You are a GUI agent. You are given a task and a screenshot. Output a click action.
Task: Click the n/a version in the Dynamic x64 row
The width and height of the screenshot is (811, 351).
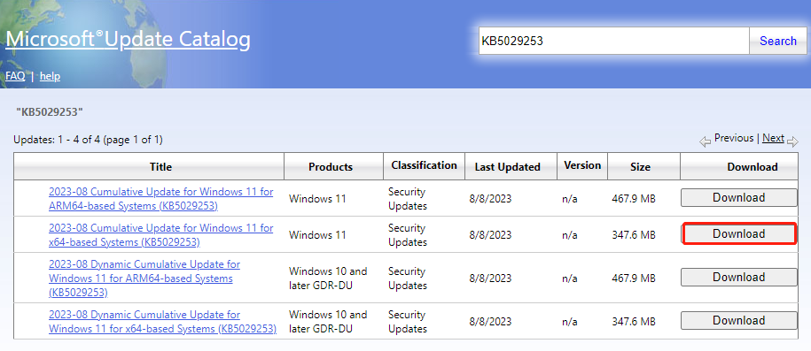tap(569, 322)
